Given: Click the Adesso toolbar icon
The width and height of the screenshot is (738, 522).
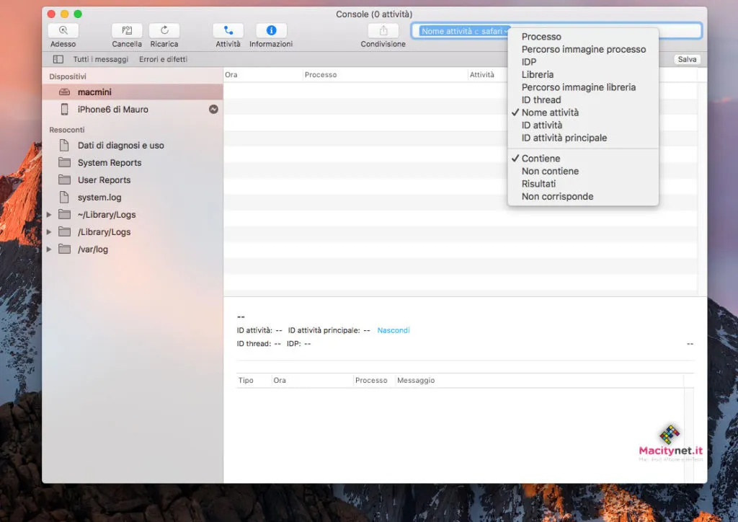Looking at the screenshot, I should 63,31.
